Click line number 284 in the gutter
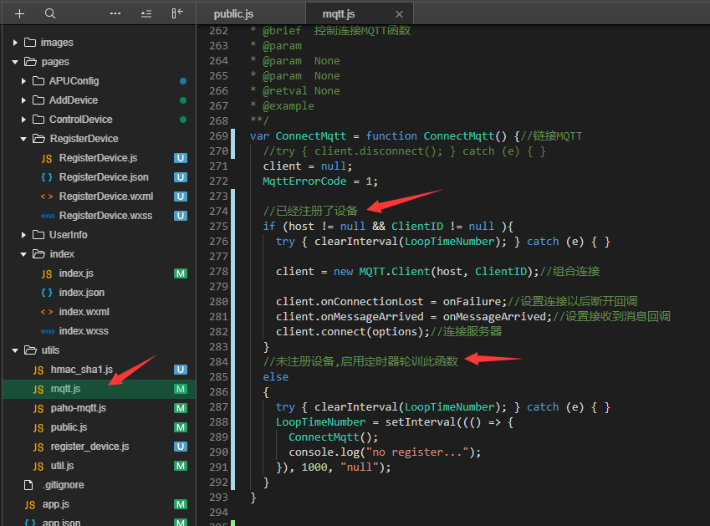The width and height of the screenshot is (710, 526). pyautogui.click(x=219, y=362)
